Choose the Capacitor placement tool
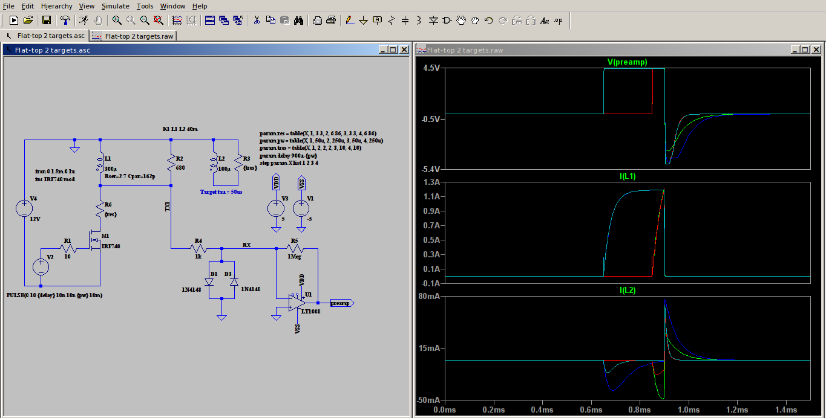This screenshot has width=826, height=418. (405, 20)
